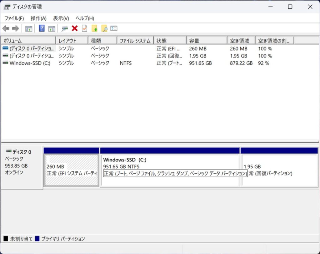Open the ファイル(F) menu
Screen dimensions: 320x254
click(x=14, y=18)
